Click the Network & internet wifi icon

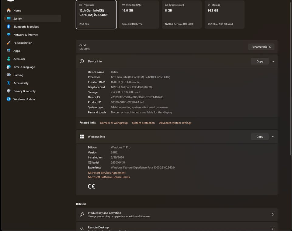(9, 35)
